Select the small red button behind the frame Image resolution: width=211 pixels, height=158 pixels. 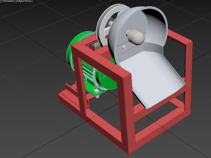[91, 48]
